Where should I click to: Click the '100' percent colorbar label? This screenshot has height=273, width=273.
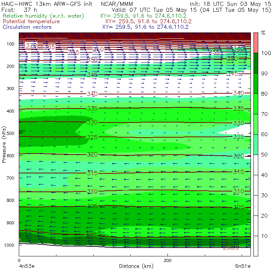(266, 53)
